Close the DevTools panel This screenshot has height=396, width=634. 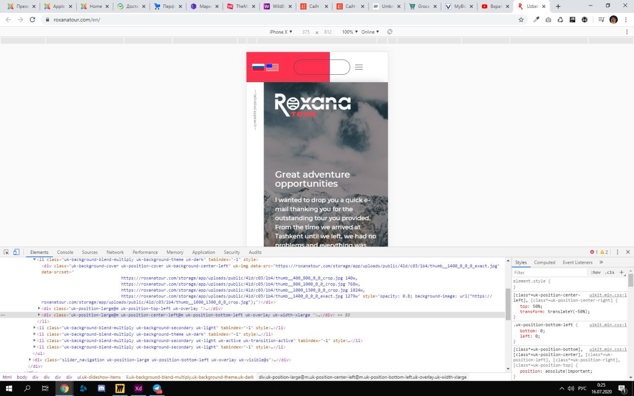pos(628,252)
